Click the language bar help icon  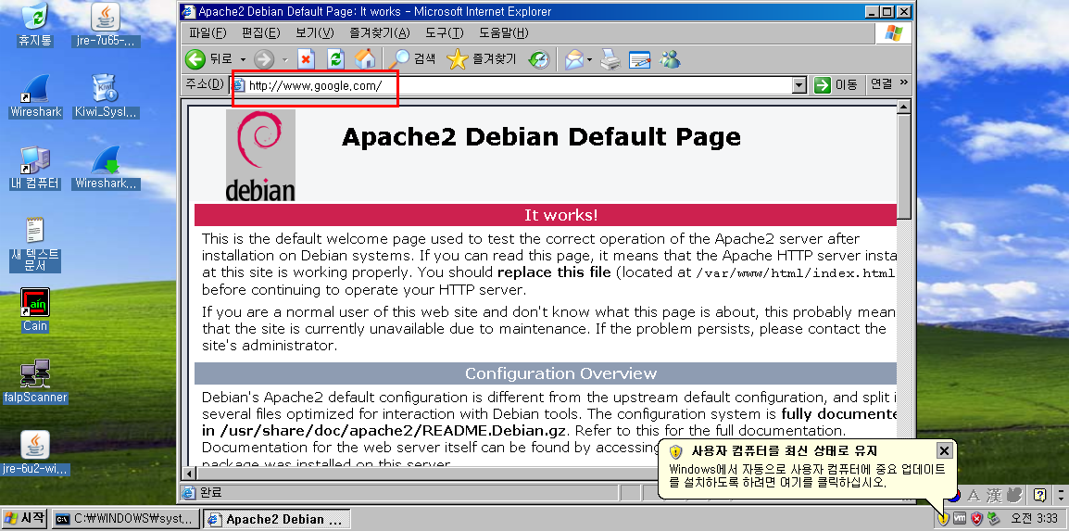(1039, 495)
